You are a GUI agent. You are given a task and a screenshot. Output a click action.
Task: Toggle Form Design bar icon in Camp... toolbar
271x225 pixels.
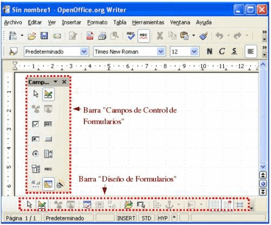(48, 184)
